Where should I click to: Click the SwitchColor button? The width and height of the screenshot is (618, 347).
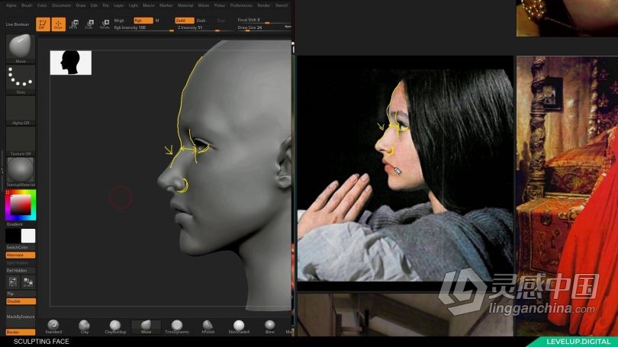(x=21, y=247)
